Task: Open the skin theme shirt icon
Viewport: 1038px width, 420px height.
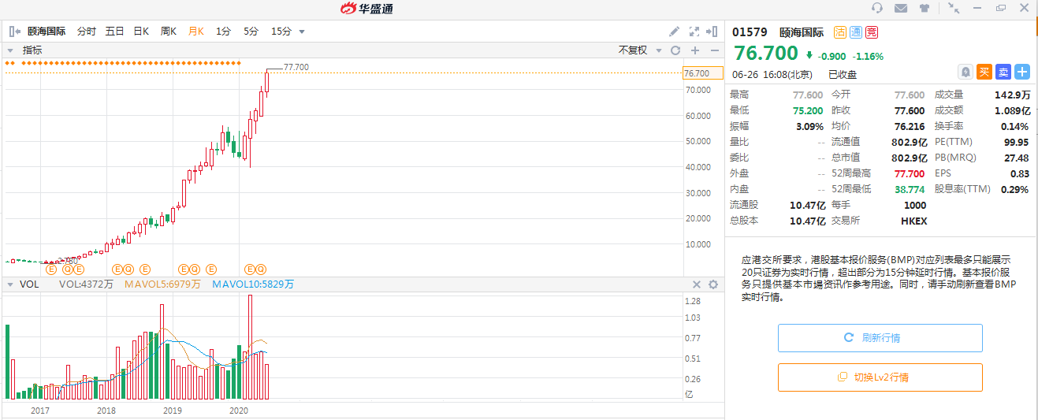Action: (925, 8)
